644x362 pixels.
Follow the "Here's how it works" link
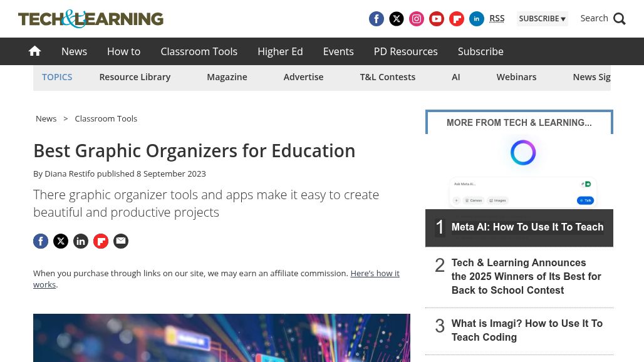(375, 274)
